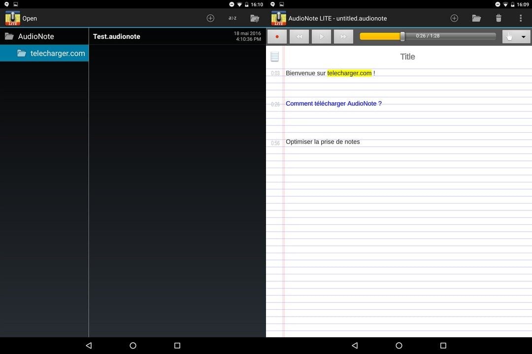Viewport: 532px width, 354px height.
Task: Select the hand tool in the editor
Action: pyautogui.click(x=509, y=36)
